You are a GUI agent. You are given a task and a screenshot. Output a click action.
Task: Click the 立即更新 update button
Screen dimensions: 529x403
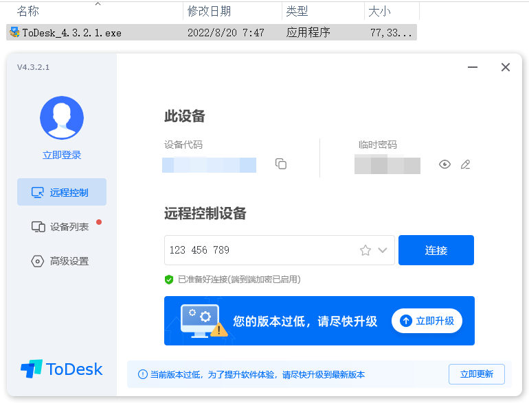tap(476, 374)
